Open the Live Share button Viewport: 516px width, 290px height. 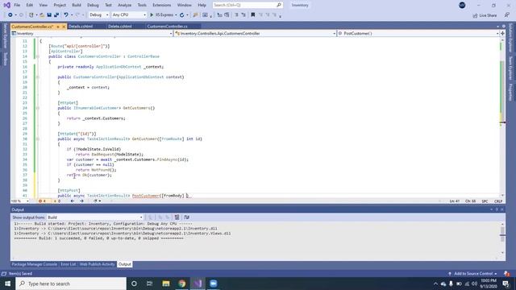pyautogui.click(x=485, y=15)
